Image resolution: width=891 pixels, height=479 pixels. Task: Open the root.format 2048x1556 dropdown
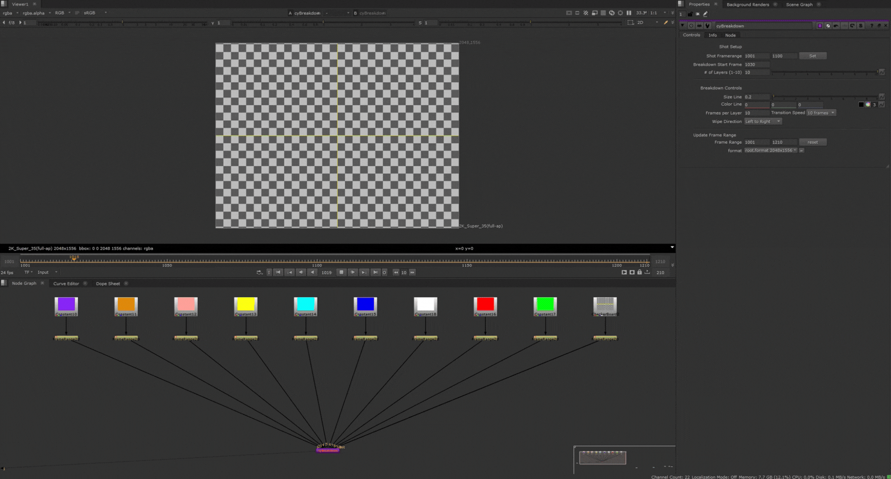pyautogui.click(x=770, y=150)
